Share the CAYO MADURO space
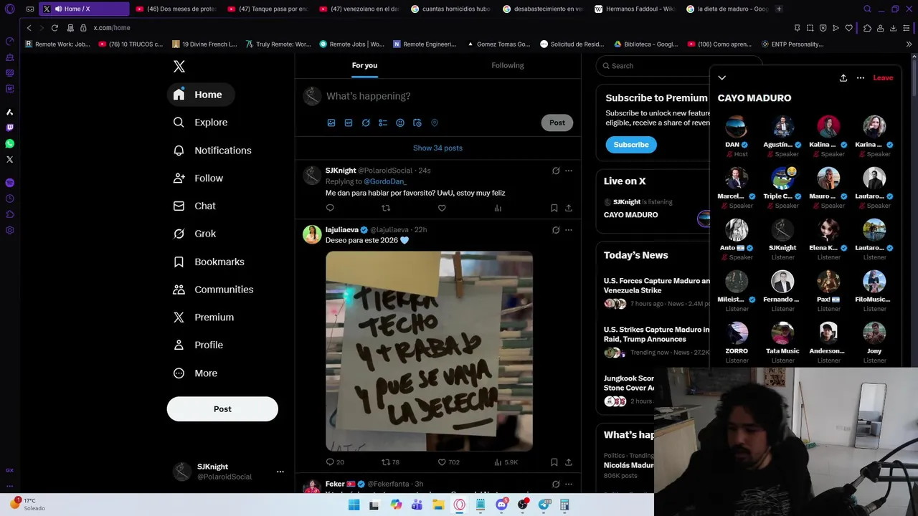 843,77
